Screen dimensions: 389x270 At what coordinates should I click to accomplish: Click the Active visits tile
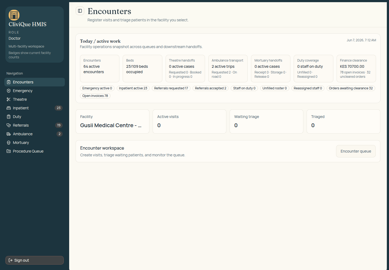click(x=189, y=122)
